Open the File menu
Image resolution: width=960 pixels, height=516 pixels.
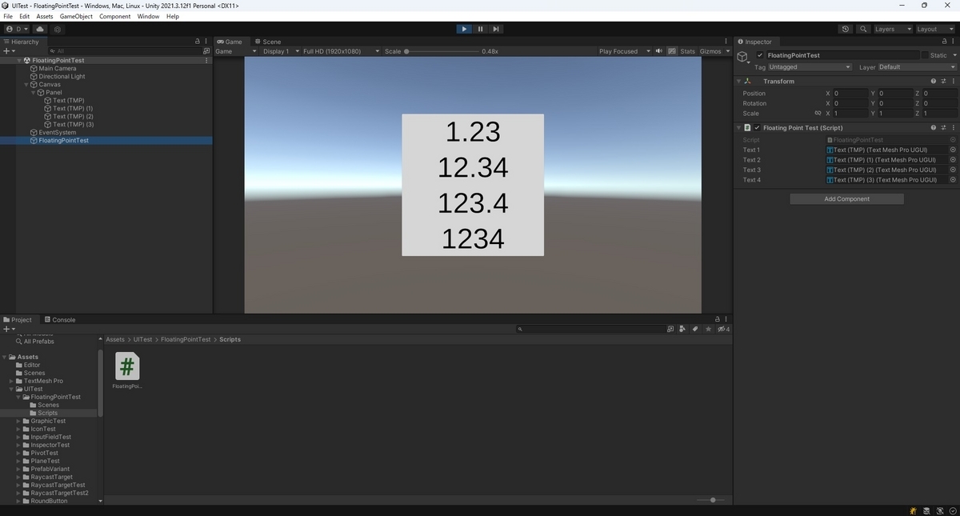pyautogui.click(x=8, y=16)
